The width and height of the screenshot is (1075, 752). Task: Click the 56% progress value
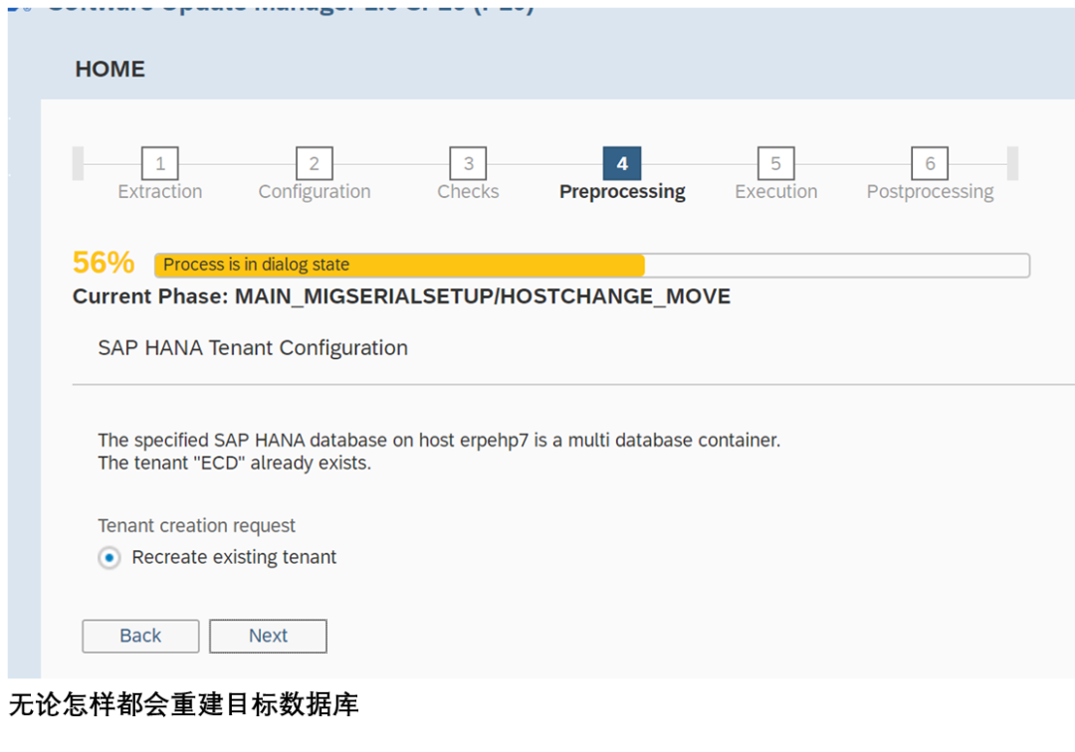point(104,263)
